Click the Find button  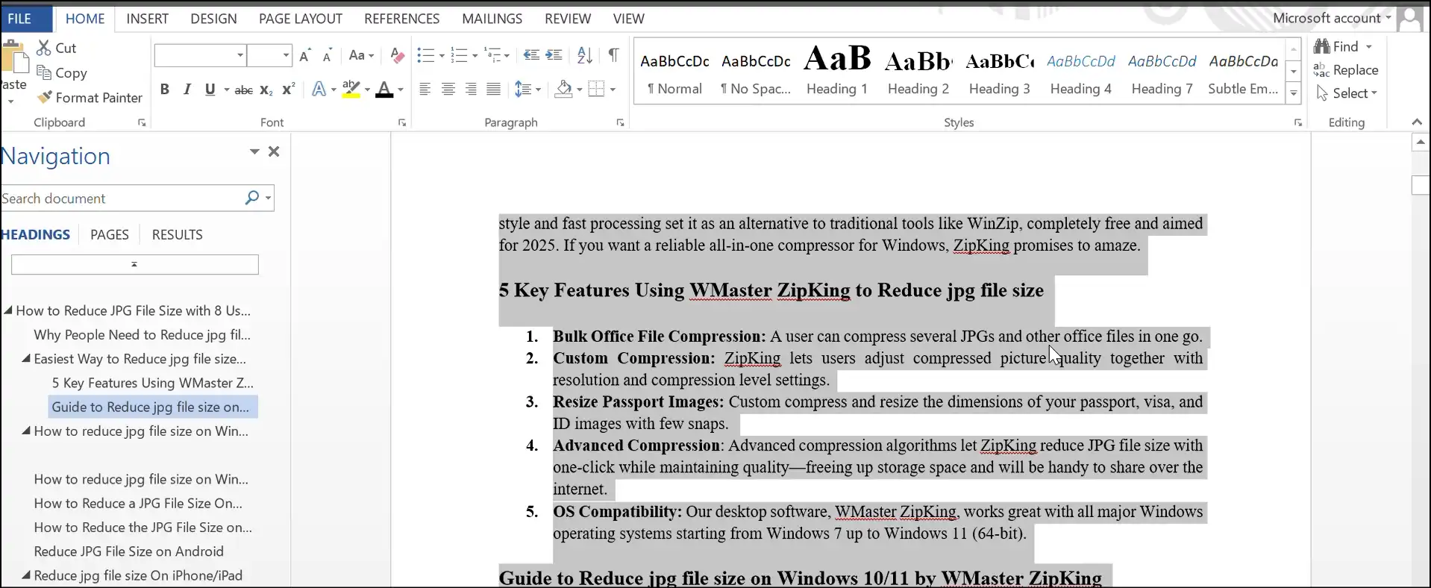tap(1336, 46)
